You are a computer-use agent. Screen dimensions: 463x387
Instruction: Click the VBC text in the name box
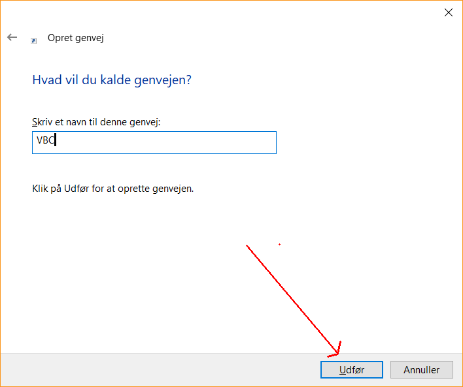[45, 140]
